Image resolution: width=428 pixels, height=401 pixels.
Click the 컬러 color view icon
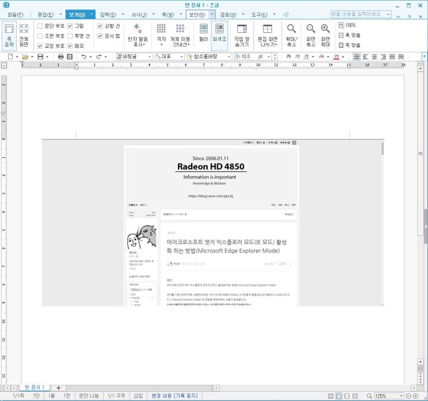203,33
